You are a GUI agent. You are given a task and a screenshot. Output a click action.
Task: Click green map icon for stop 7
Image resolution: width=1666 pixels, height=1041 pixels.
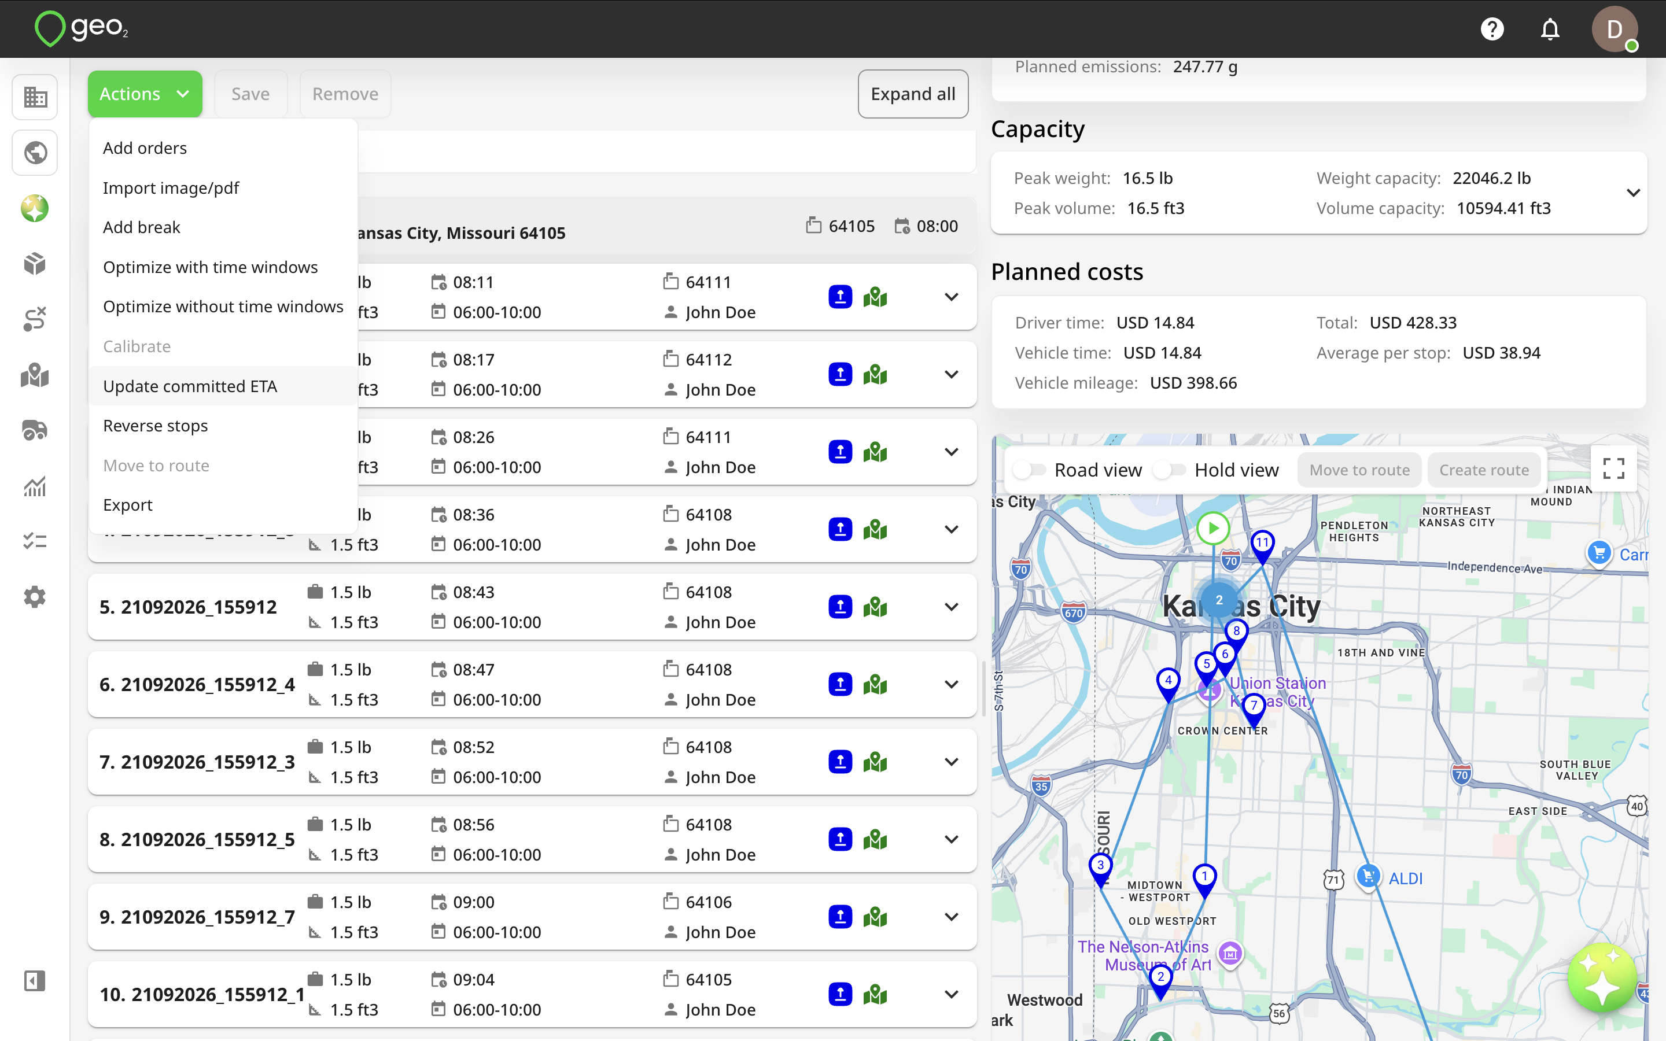click(875, 762)
